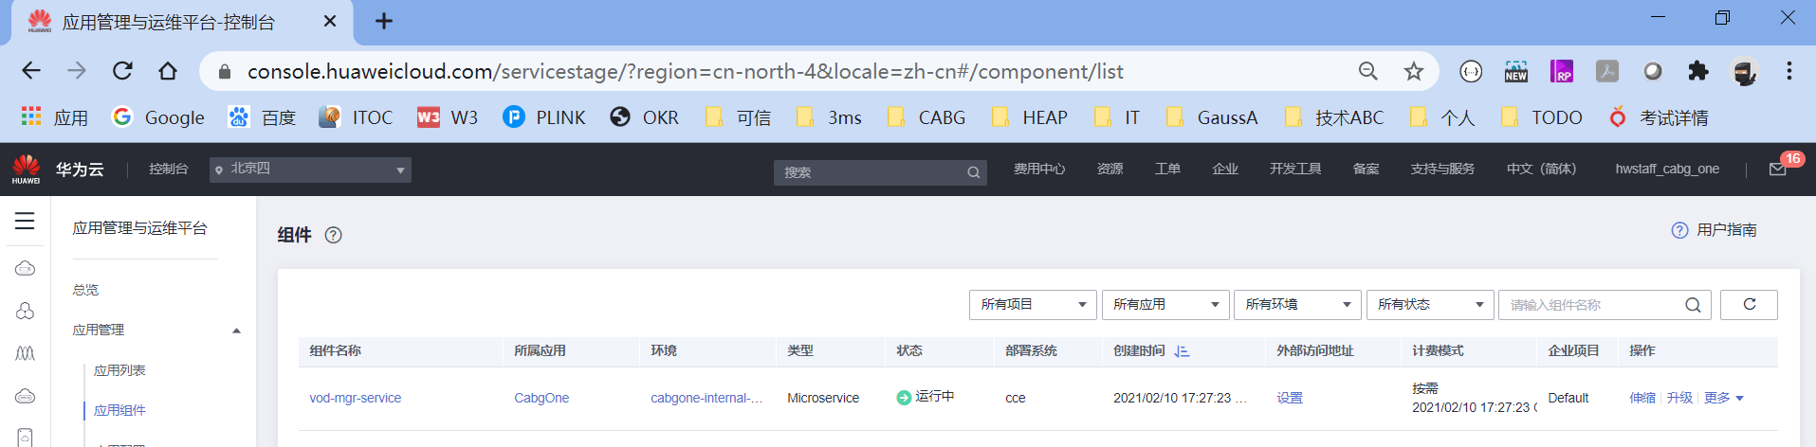Open the 所有状态 dropdown filter
1816x447 pixels.
[x=1430, y=305]
